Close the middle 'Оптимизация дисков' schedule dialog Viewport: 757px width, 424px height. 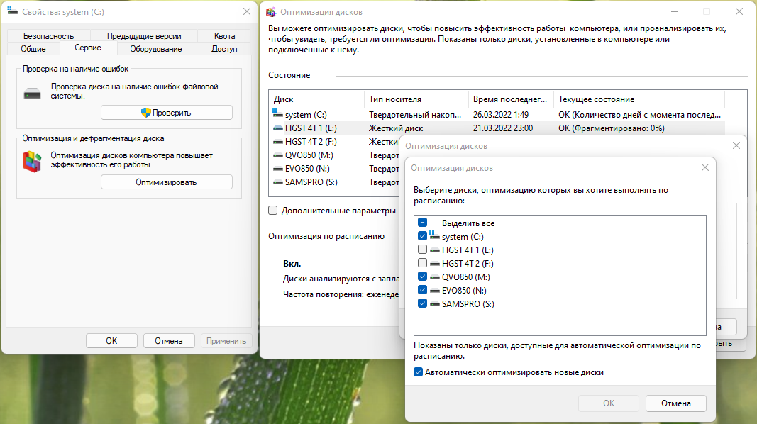point(736,145)
